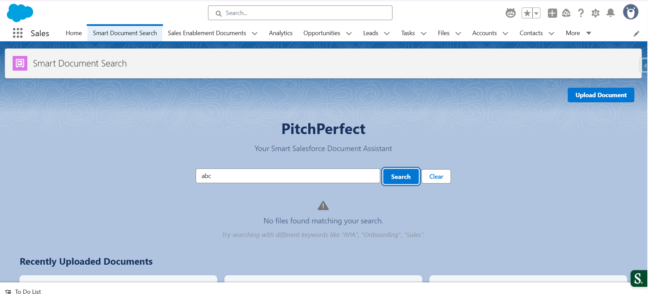Open the Files tab

(443, 33)
